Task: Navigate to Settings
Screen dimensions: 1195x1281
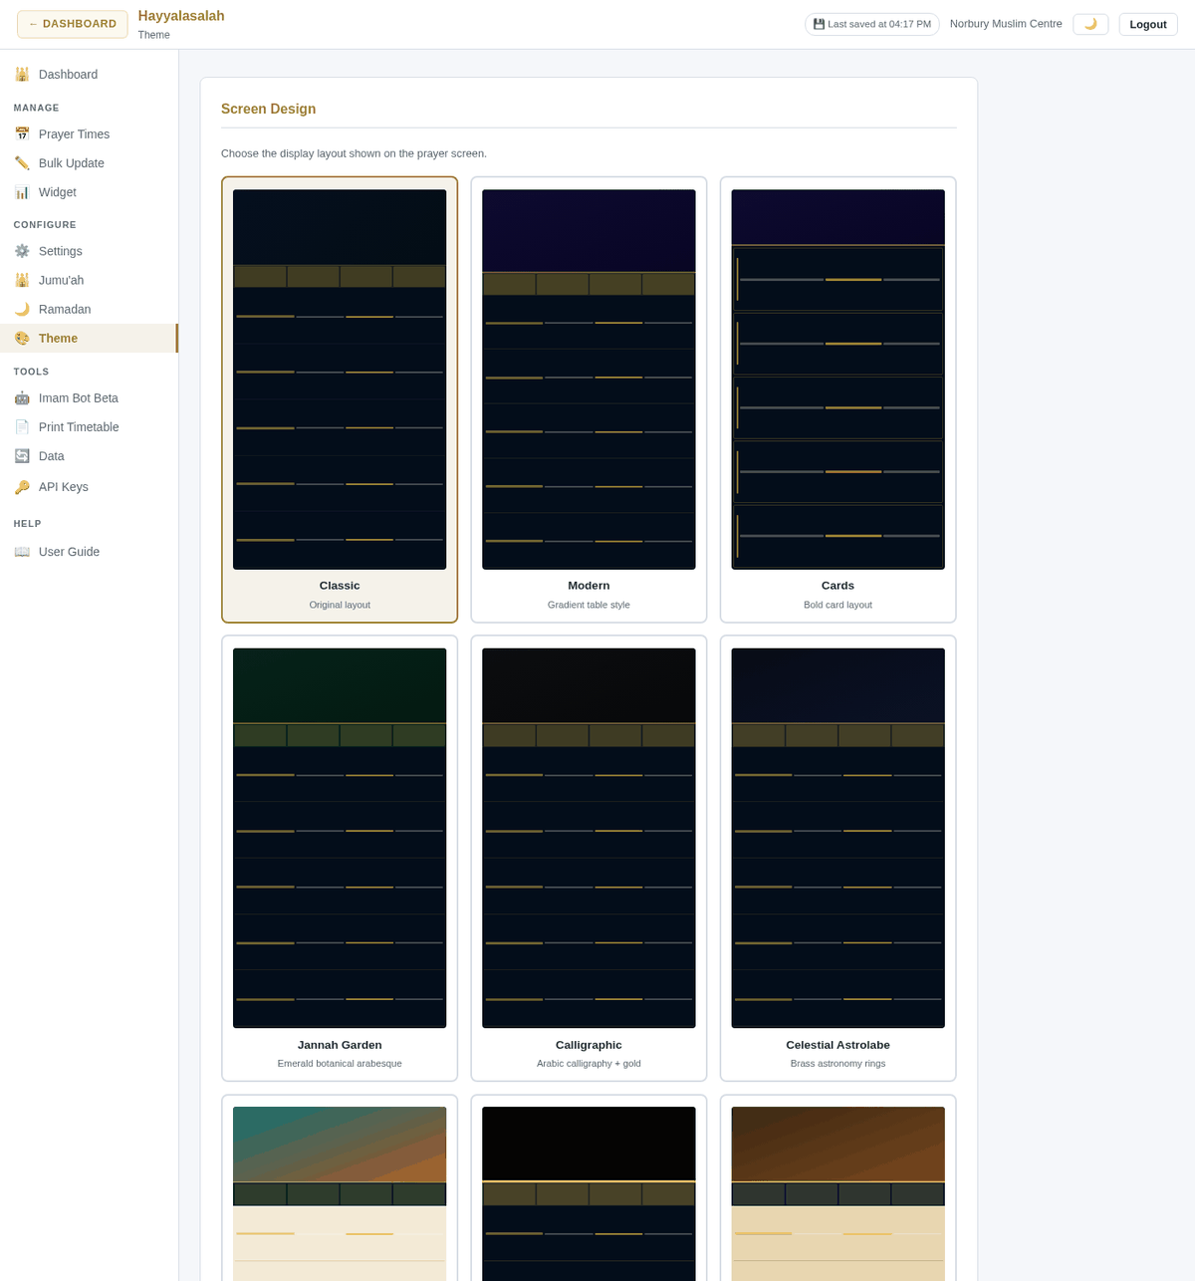Action: tap(89, 251)
